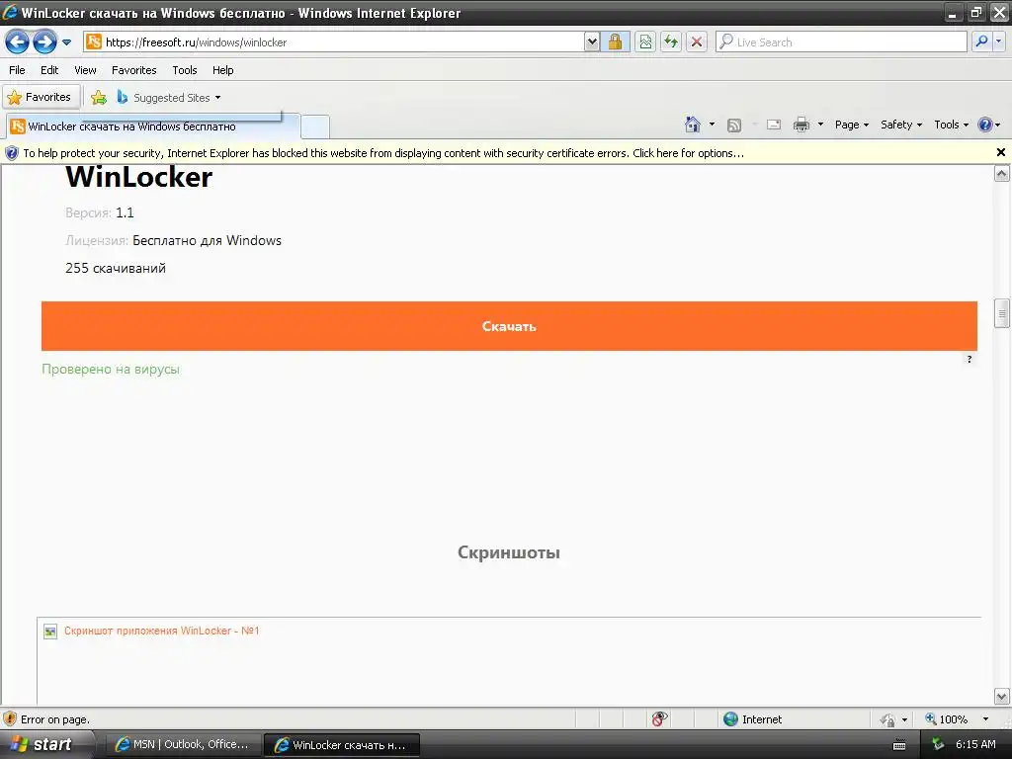Viewport: 1012px width, 759px height.
Task: Click the Protected Mode status icon
Action: (888, 719)
